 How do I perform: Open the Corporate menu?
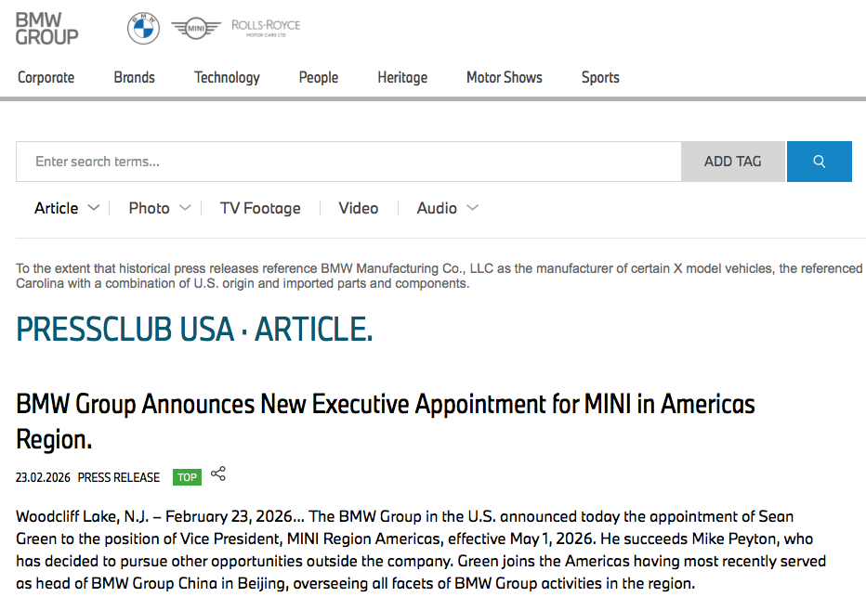point(46,77)
